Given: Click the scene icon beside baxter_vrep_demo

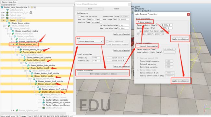Looking at the screenshot, I should pos(2,7).
